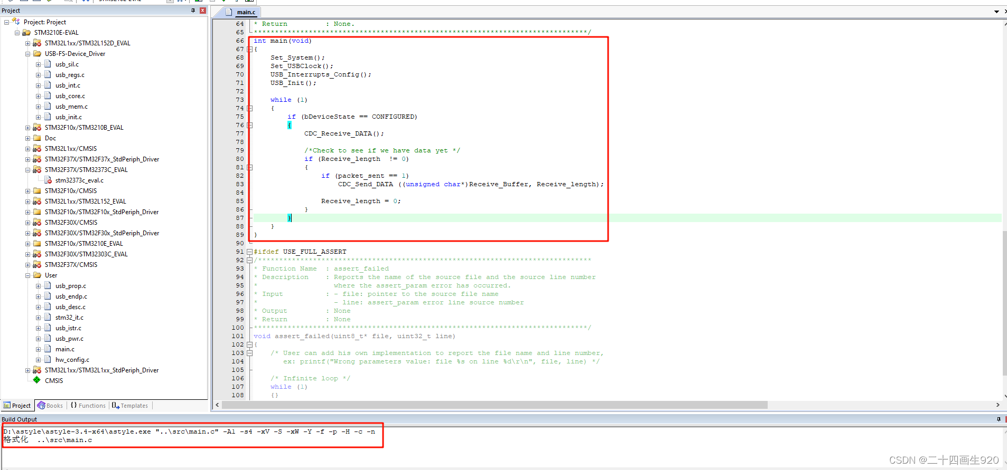
Task: Fold the while loop block at line 74
Action: (x=250, y=108)
